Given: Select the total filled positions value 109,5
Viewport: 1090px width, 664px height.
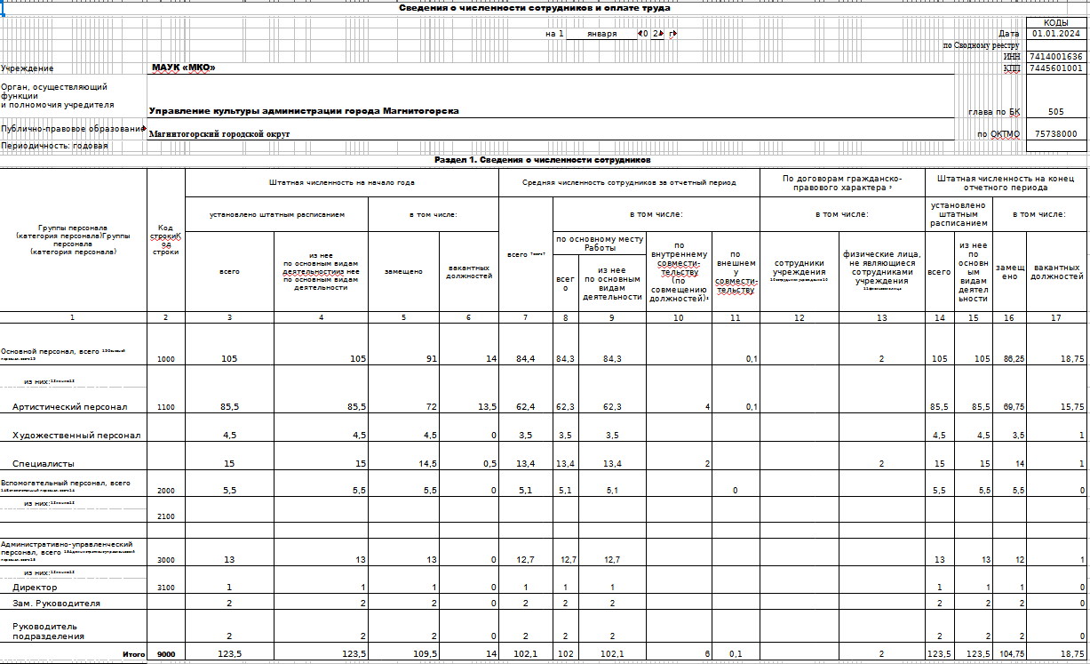Looking at the screenshot, I should pos(402,654).
